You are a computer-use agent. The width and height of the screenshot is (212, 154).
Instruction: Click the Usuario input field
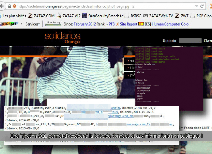pos(190,41)
